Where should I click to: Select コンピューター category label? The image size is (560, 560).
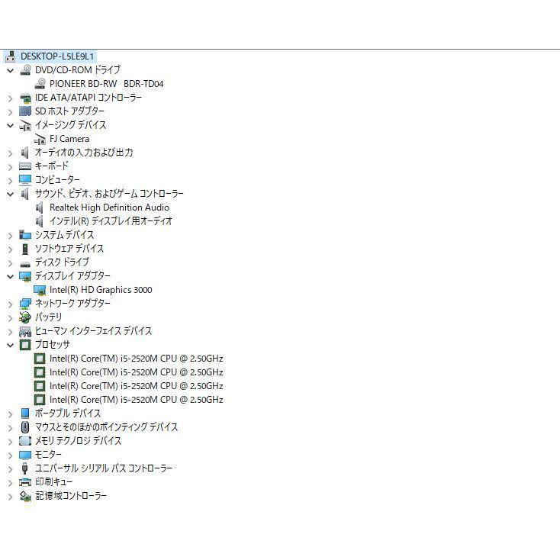57,179
